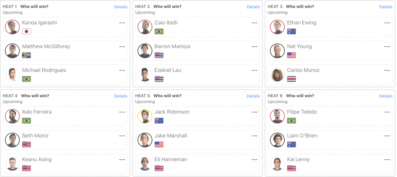Select Seth Moniz's row in Heat 4

pos(65,140)
